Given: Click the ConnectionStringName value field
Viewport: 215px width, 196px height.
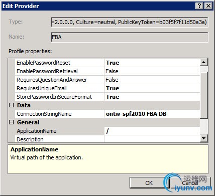Looking at the screenshot, I should [x=152, y=114].
